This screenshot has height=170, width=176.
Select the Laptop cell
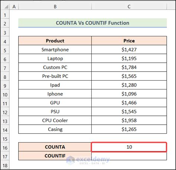(x=55, y=58)
